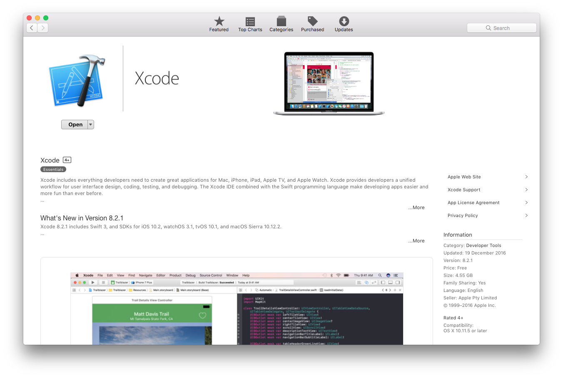
Task: Open the Featured tab
Action: (x=219, y=24)
